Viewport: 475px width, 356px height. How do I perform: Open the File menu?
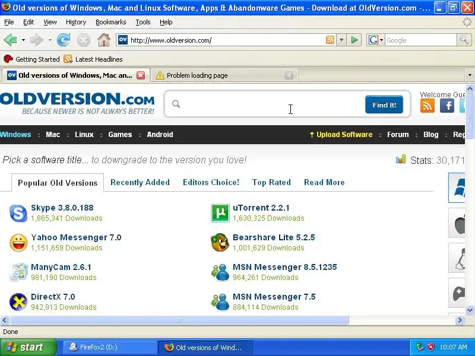click(9, 22)
